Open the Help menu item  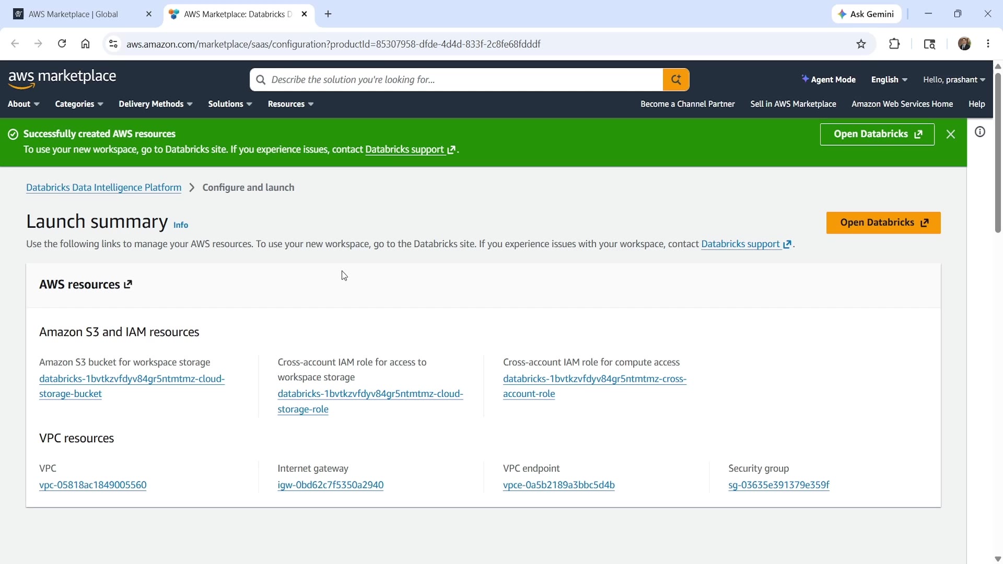coord(976,104)
